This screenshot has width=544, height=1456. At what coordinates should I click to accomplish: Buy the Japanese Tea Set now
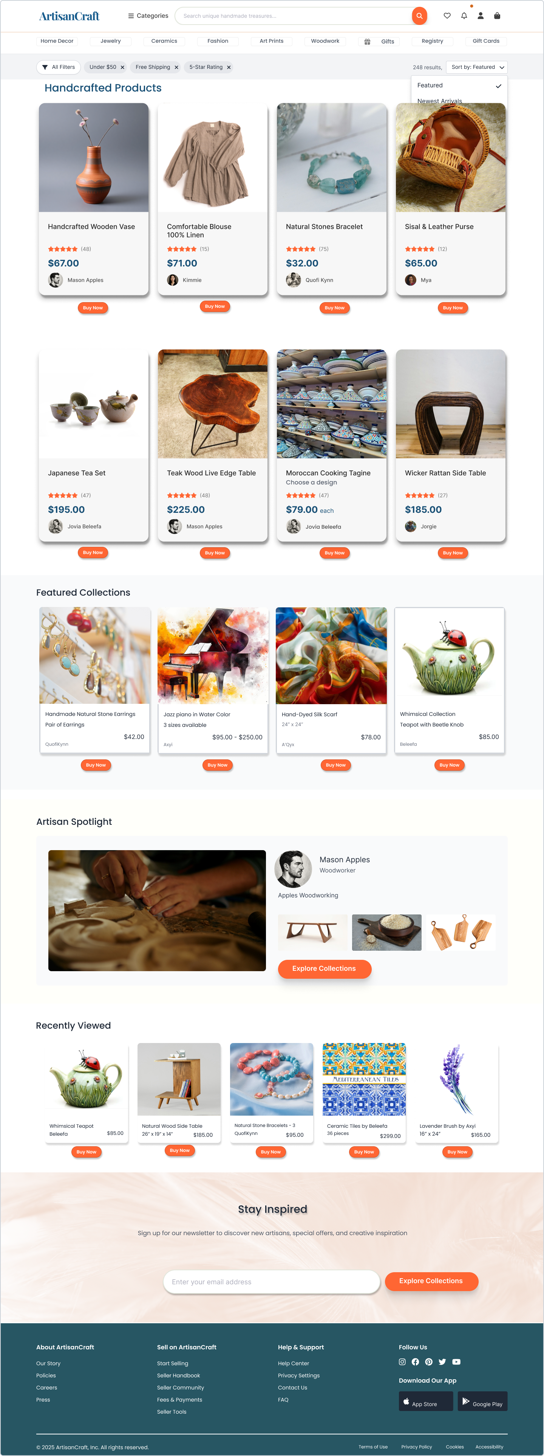(93, 552)
